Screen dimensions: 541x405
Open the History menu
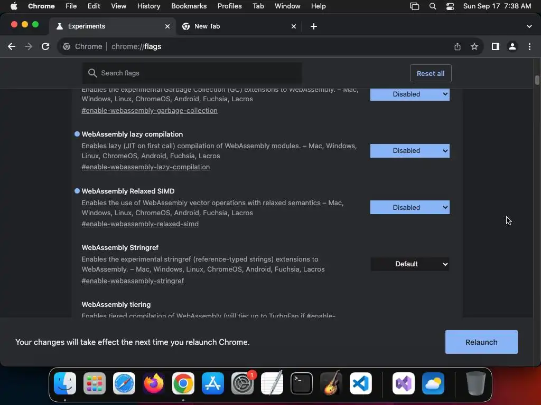[x=148, y=6]
